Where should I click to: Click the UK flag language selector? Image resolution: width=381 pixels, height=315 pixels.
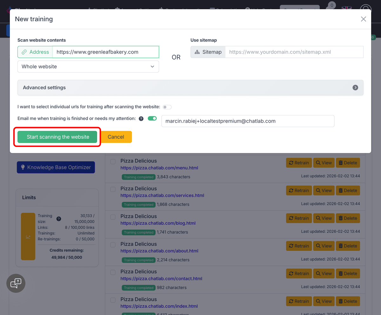(347, 8)
